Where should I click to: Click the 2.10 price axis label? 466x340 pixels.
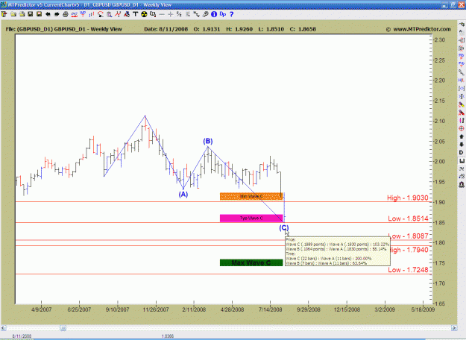[439, 121]
